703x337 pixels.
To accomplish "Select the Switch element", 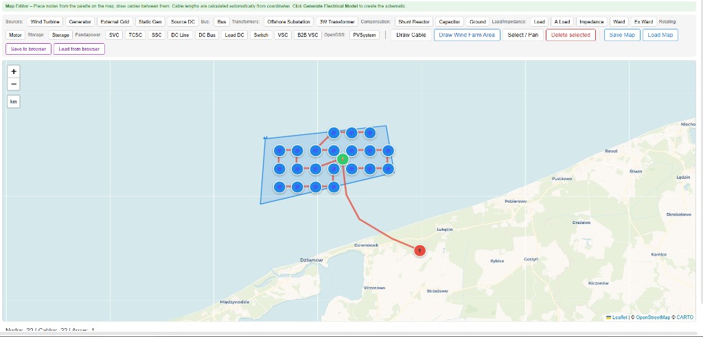I will tap(261, 35).
